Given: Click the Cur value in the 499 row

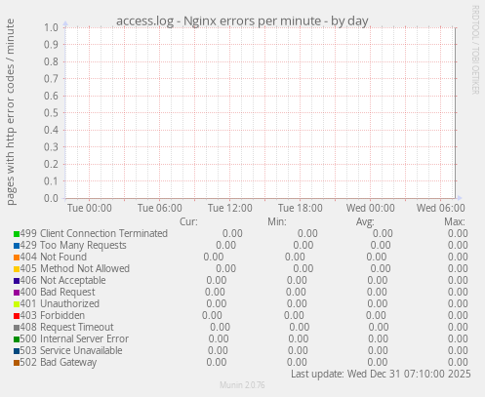Looking at the screenshot, I should pyautogui.click(x=232, y=233).
